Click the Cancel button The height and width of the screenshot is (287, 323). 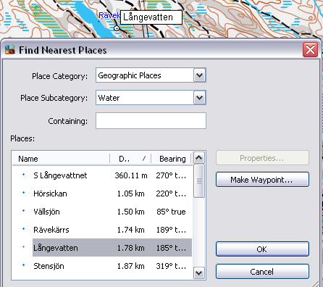[262, 272]
